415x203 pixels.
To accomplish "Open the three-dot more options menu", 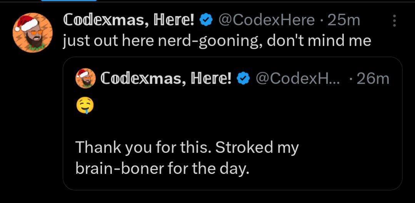I will 394,21.
